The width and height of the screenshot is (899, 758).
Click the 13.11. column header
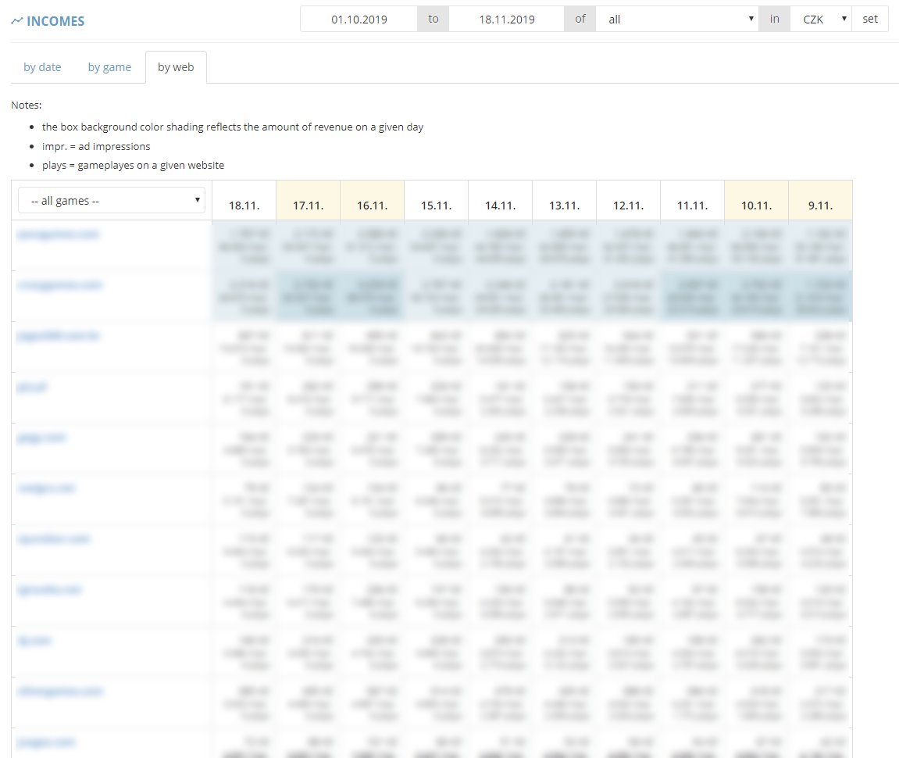point(565,201)
